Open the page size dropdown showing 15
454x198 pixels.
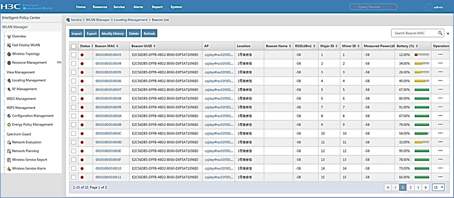(x=438, y=187)
